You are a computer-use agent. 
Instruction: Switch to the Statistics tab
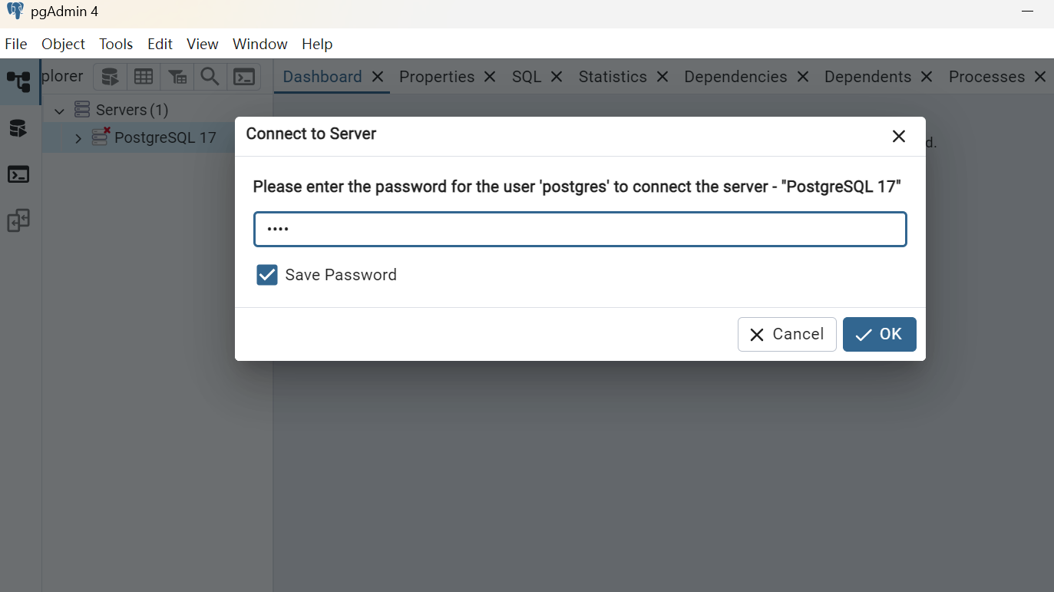click(613, 77)
